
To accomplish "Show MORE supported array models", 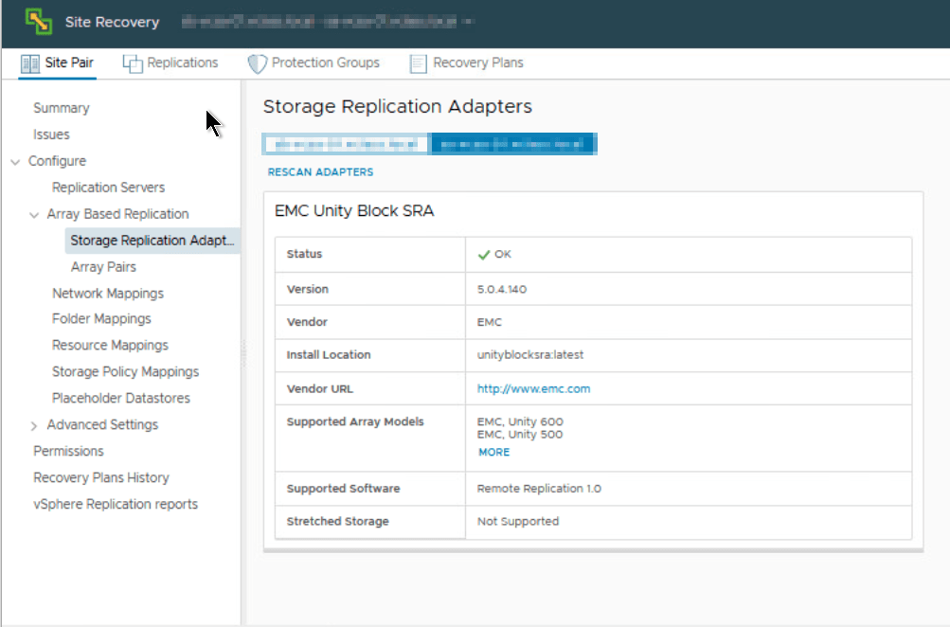I will [493, 453].
